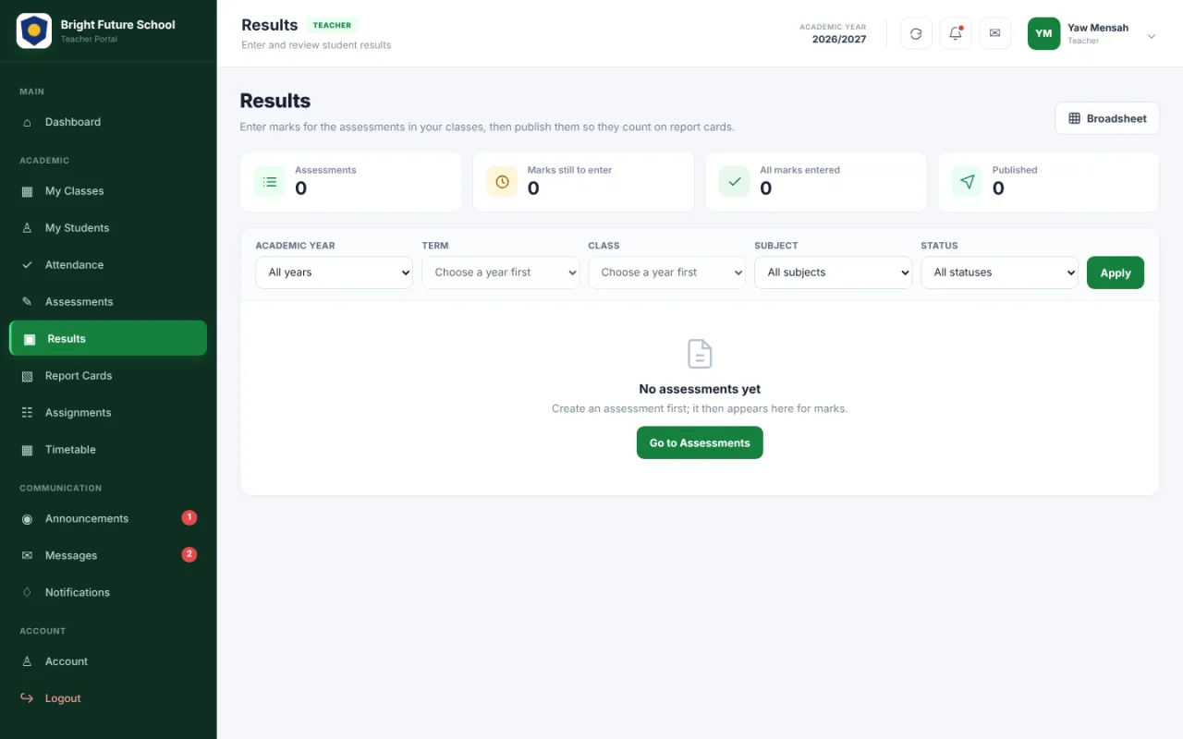Screen dimensions: 1183x739
Task: Click the clock icon for marks still to enter
Action: pos(502,182)
